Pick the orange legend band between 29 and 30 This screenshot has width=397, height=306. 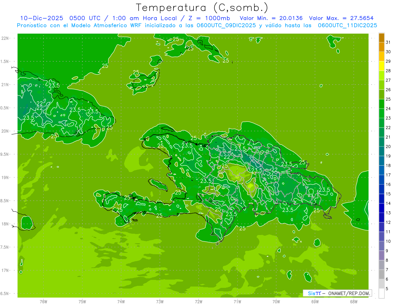[x=381, y=57]
